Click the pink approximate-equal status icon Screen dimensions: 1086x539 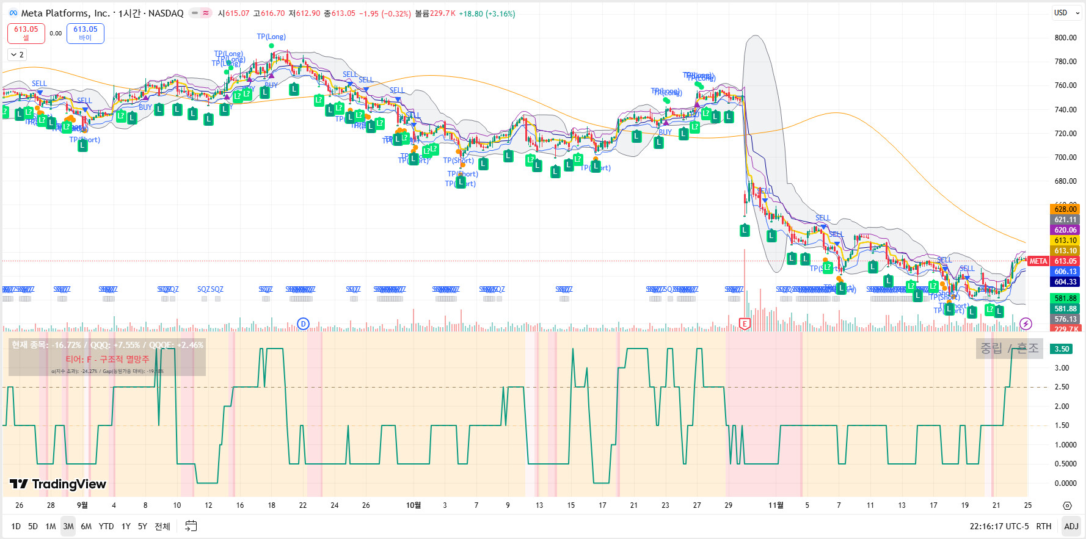(x=206, y=13)
